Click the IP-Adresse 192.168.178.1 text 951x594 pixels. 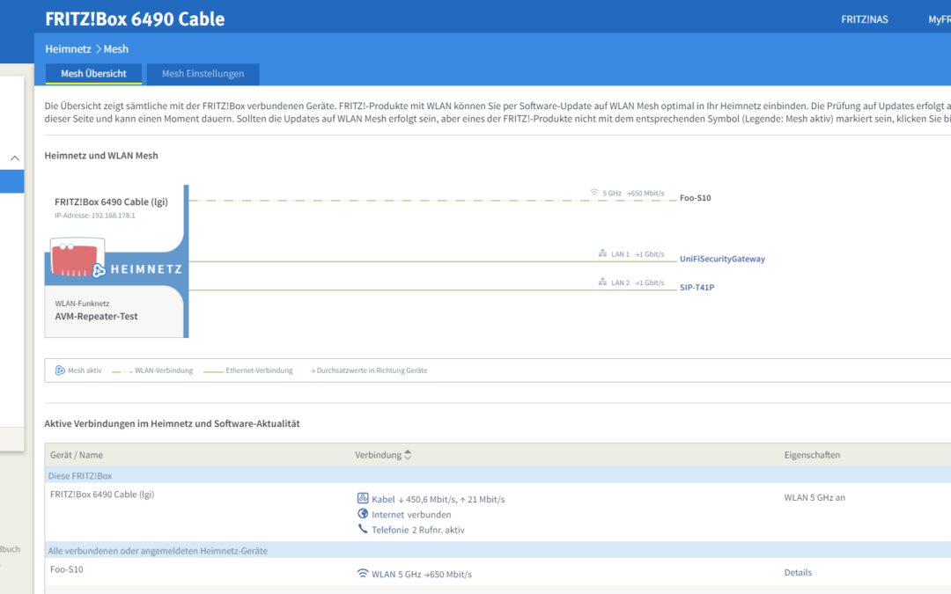(x=94, y=216)
